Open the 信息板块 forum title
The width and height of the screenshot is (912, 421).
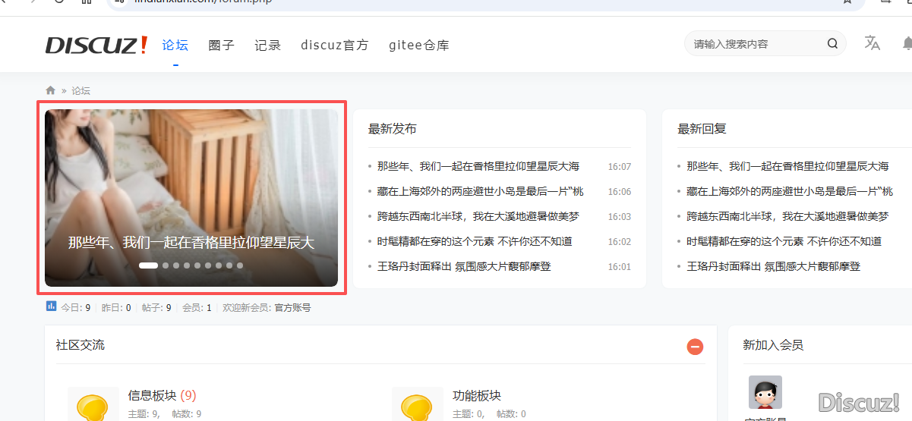click(152, 395)
